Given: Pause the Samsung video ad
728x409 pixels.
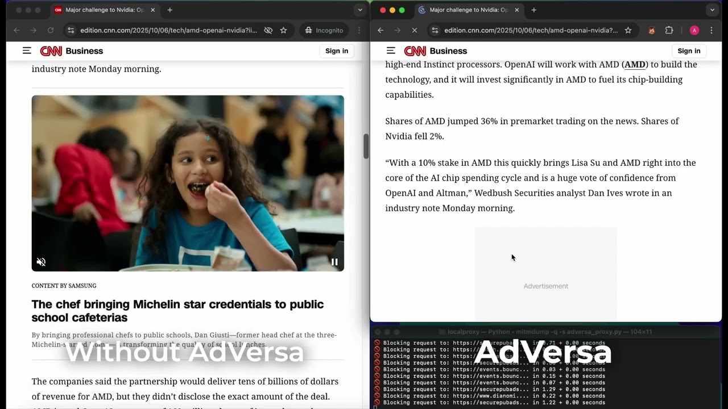Looking at the screenshot, I should (x=334, y=262).
